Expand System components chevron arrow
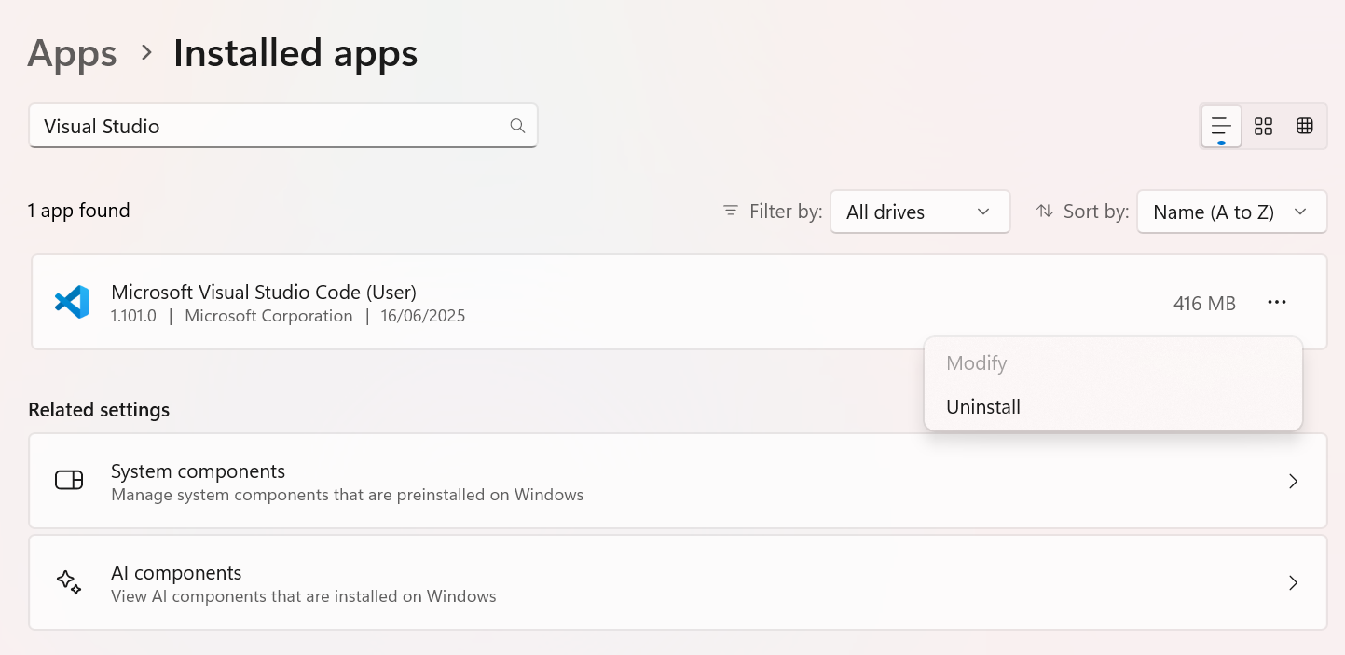Screen dimensions: 1345x655 point(1293,481)
